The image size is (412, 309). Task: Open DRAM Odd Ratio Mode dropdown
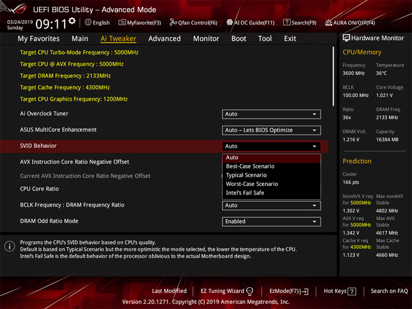(271, 221)
